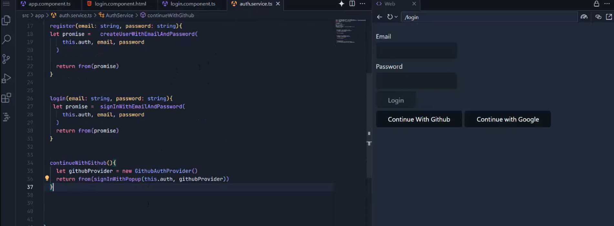Viewport: 614px width, 226px height.
Task: Click line number 37 in the gutter
Action: [x=30, y=187]
